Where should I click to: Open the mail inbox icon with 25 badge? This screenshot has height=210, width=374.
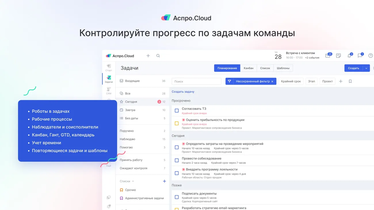click(x=328, y=56)
